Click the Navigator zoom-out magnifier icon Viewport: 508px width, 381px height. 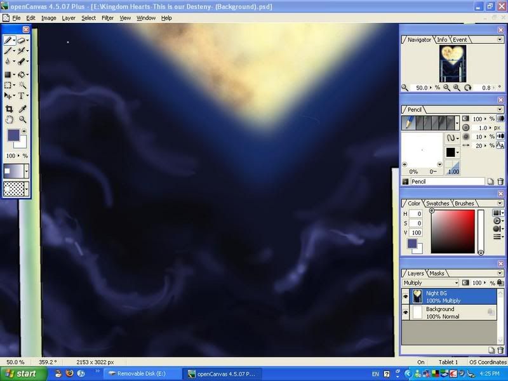446,88
